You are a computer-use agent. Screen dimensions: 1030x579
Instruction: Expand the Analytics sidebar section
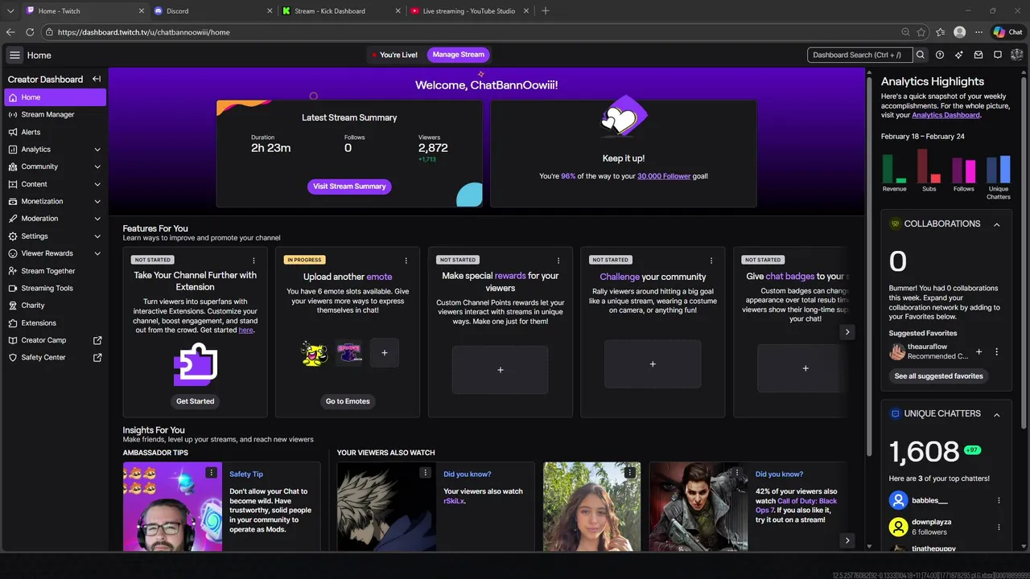[x=97, y=150]
